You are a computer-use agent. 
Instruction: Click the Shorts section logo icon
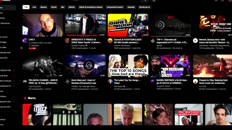25,98
